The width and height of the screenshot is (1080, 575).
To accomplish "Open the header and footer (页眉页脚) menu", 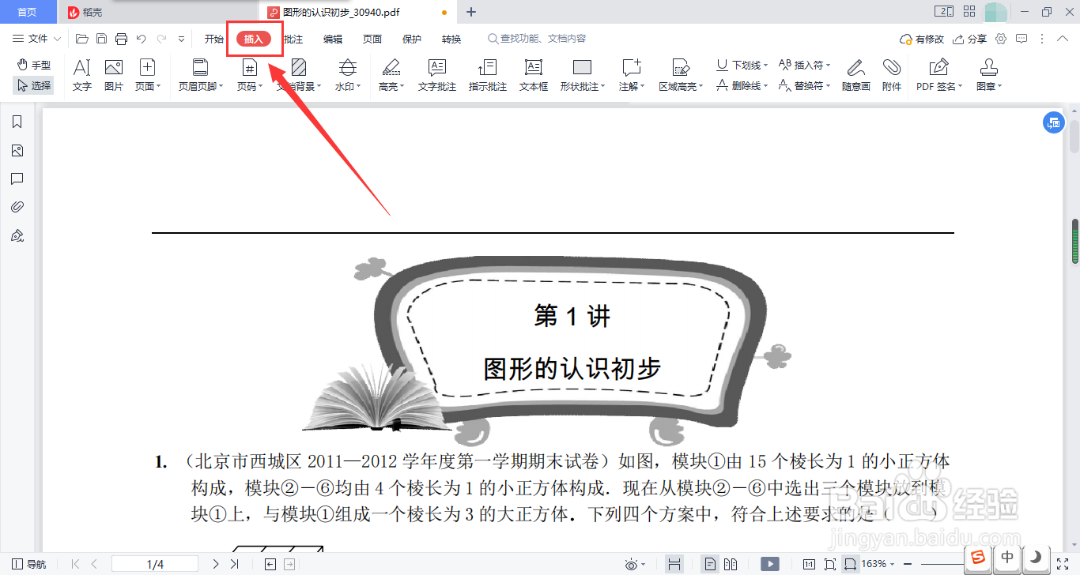I will pos(200,76).
